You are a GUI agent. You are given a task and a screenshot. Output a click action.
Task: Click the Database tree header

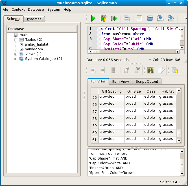[42, 29]
